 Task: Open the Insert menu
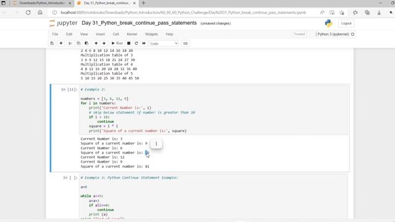coord(100,34)
